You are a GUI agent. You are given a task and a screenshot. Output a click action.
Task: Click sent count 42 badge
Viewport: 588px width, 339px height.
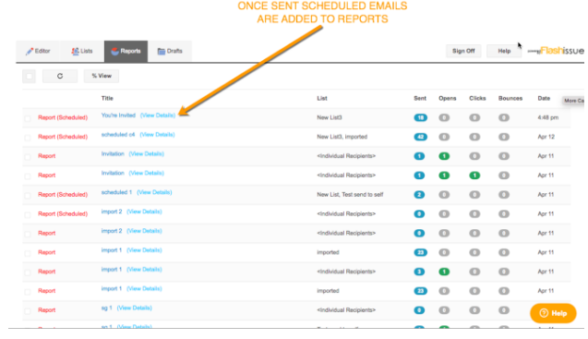point(420,137)
